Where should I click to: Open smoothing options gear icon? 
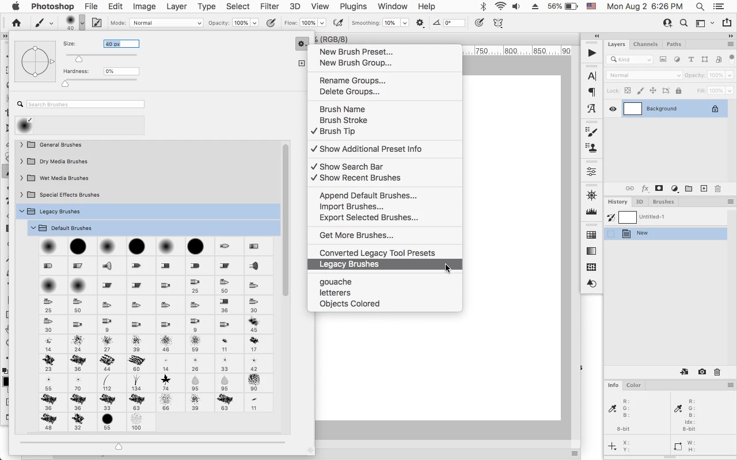[420, 23]
